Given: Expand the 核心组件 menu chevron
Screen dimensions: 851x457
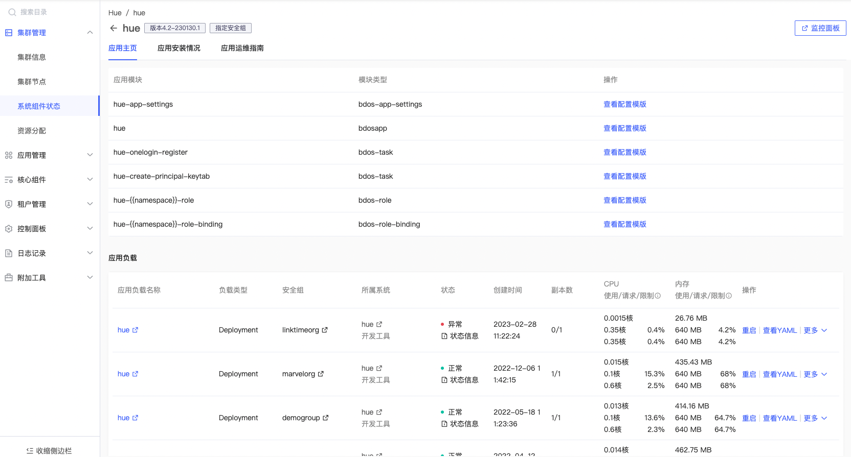Looking at the screenshot, I should 90,179.
